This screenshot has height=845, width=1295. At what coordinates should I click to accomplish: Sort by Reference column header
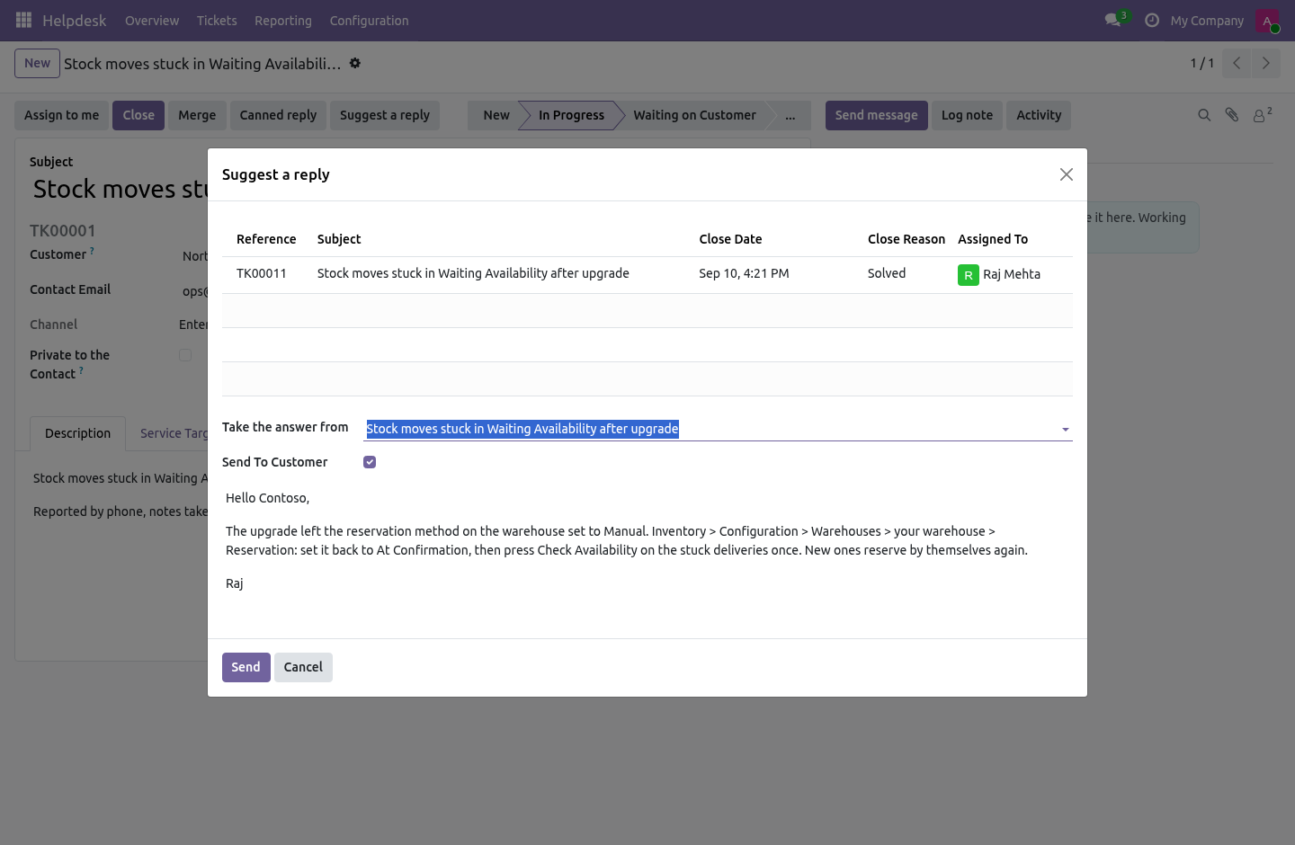[266, 239]
